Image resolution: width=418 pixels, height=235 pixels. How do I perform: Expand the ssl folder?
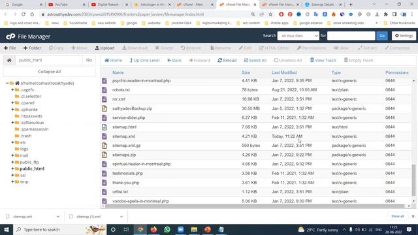coord(12,175)
